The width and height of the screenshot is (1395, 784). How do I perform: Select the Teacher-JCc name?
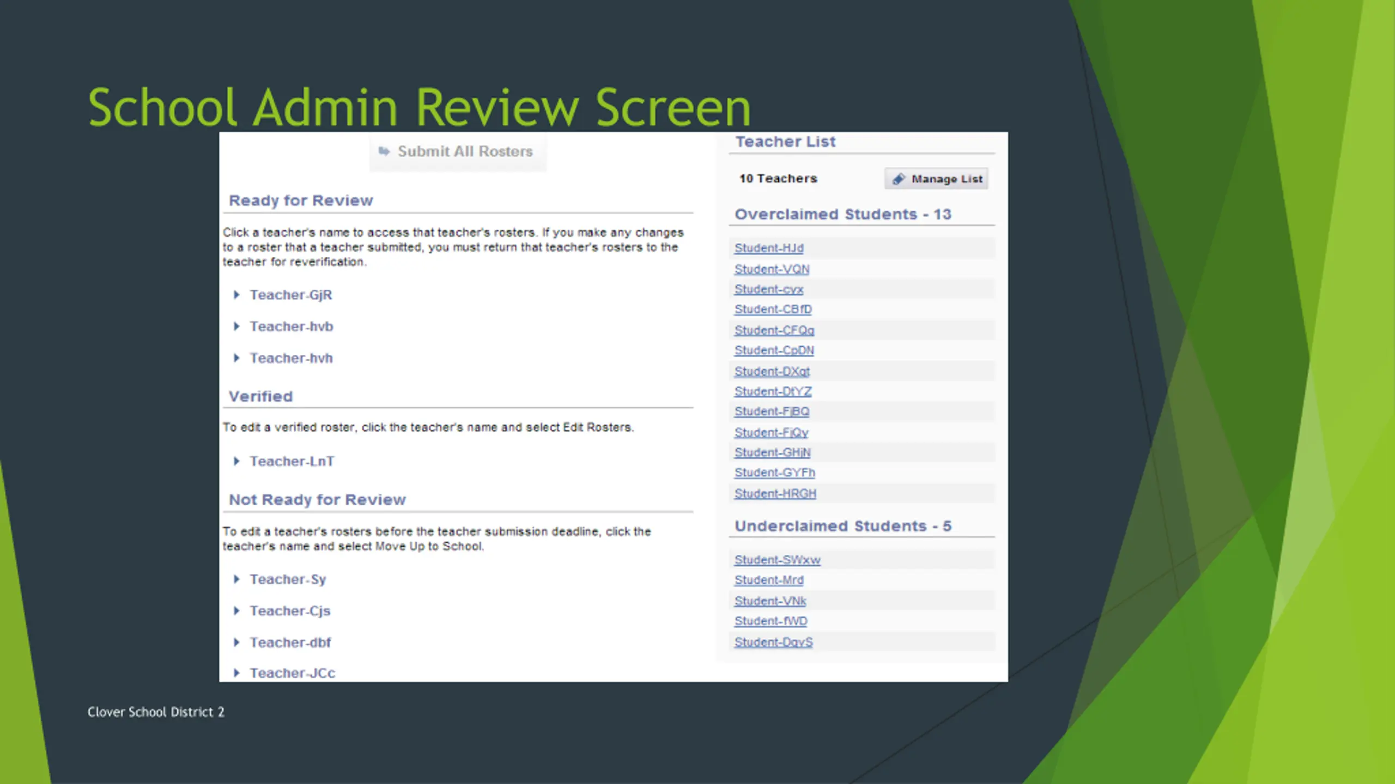point(293,673)
